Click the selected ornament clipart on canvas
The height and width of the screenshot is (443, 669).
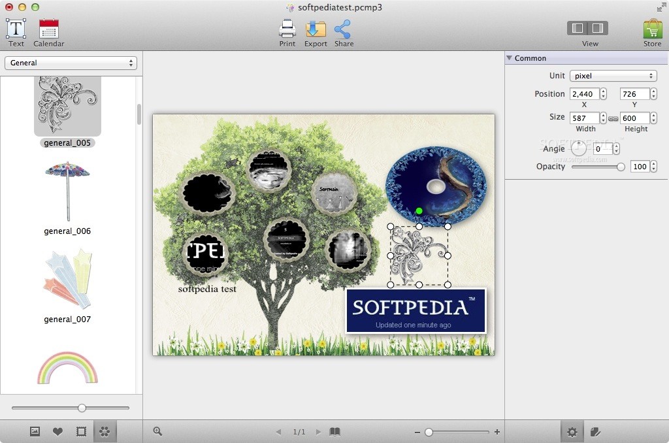(419, 255)
